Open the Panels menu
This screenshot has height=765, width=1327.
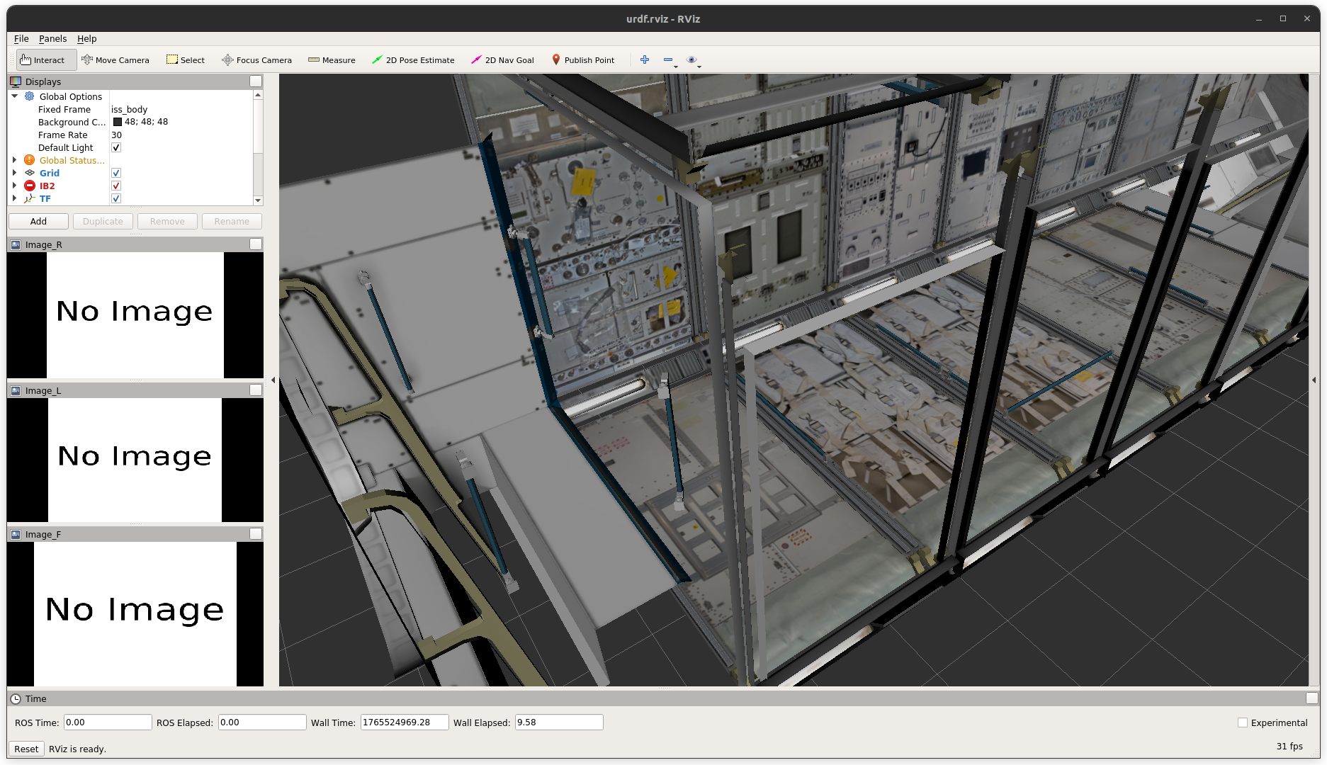pos(52,38)
